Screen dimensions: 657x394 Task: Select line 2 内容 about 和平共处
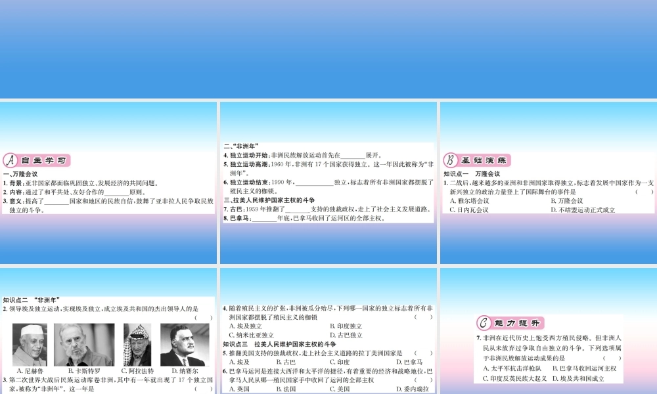pos(75,192)
